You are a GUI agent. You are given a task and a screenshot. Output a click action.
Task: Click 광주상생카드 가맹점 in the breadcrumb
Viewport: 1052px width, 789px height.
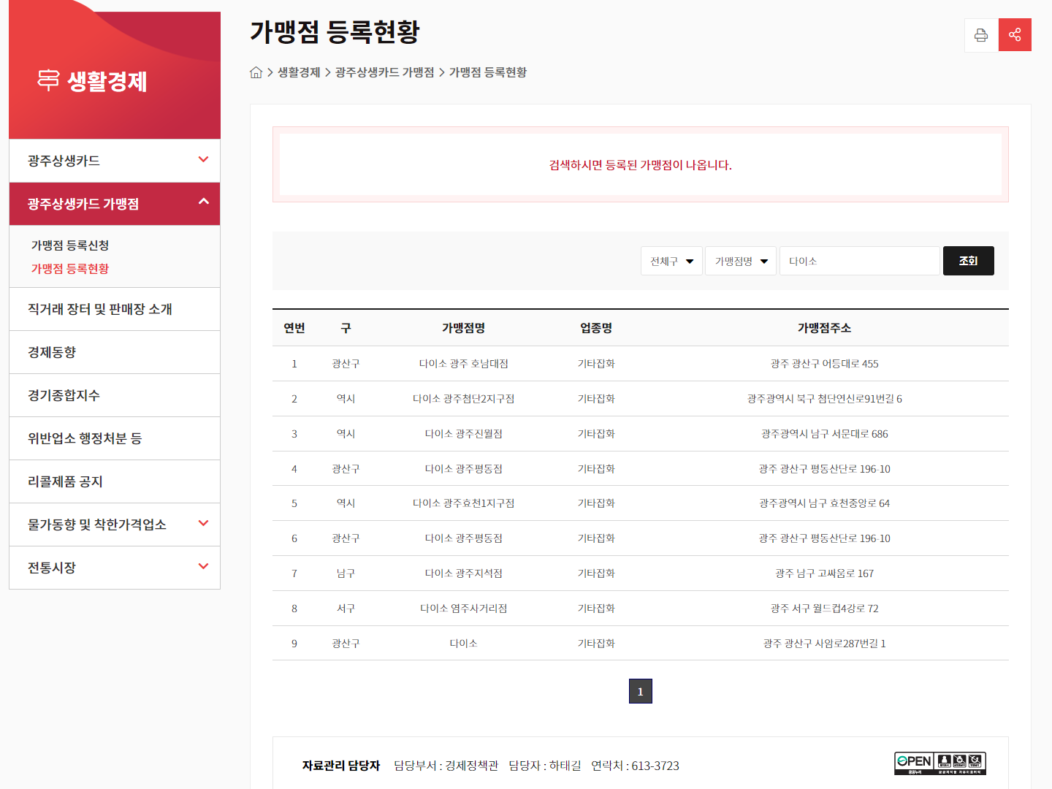tap(384, 72)
